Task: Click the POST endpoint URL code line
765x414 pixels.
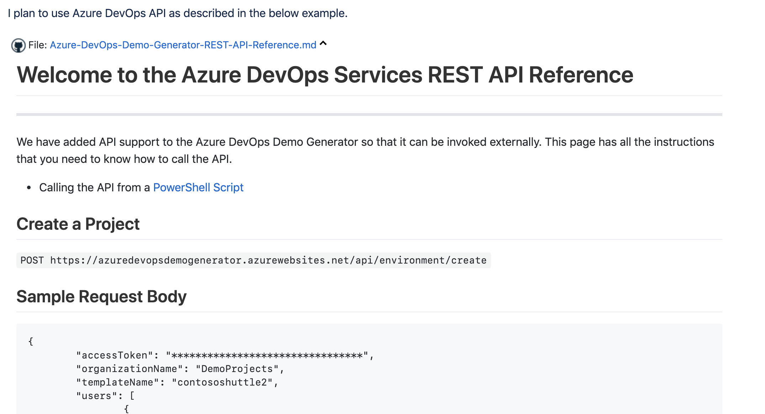Action: (x=253, y=260)
